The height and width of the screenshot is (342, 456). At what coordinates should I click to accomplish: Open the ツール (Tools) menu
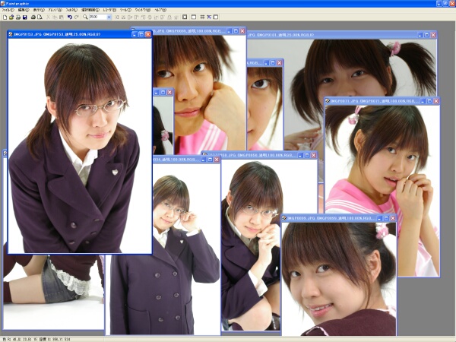coord(125,10)
